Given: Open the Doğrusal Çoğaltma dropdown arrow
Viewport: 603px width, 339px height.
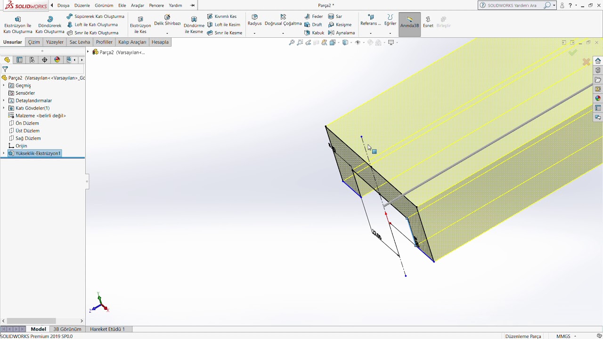Looking at the screenshot, I should click(283, 33).
